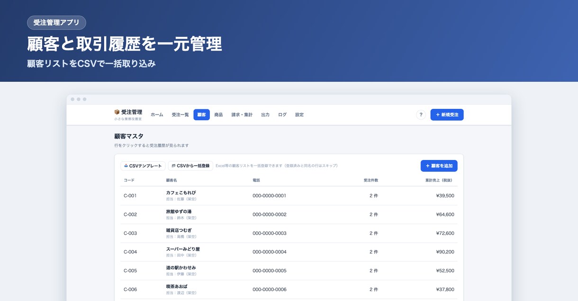Open the 出力 tab
Image resolution: width=578 pixels, height=301 pixels.
(265, 115)
